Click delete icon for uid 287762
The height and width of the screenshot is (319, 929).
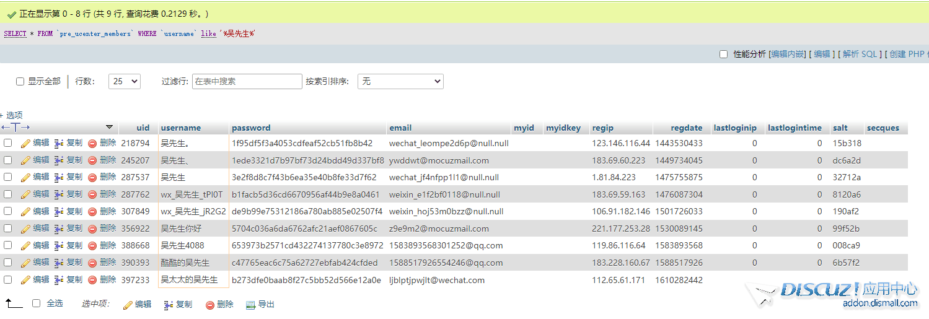point(92,194)
